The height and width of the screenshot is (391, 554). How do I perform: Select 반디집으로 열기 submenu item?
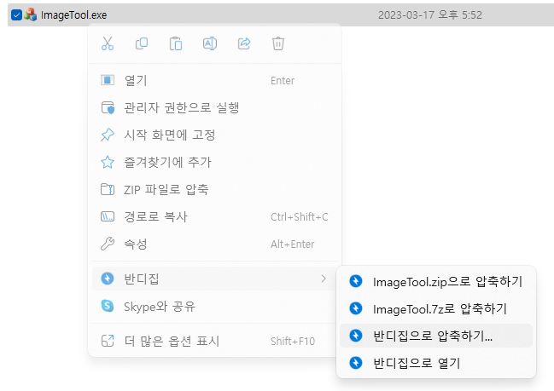click(x=436, y=363)
